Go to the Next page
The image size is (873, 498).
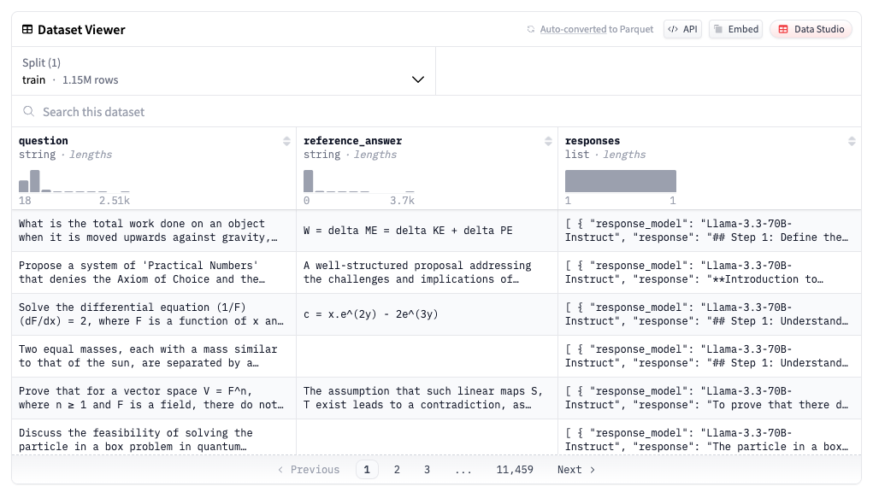pos(576,470)
